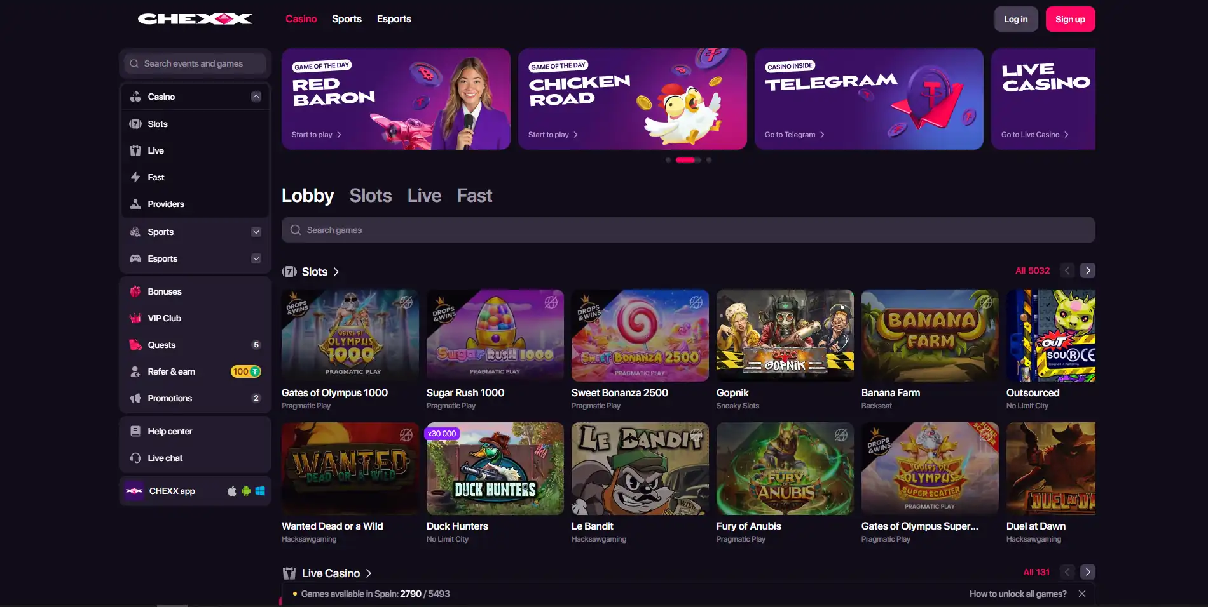Screen dimensions: 1208x607
Task: Click the Sign up button
Action: [1071, 19]
